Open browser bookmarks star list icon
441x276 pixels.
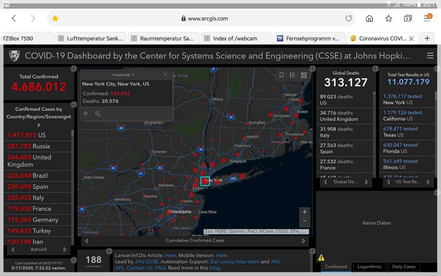(x=389, y=19)
